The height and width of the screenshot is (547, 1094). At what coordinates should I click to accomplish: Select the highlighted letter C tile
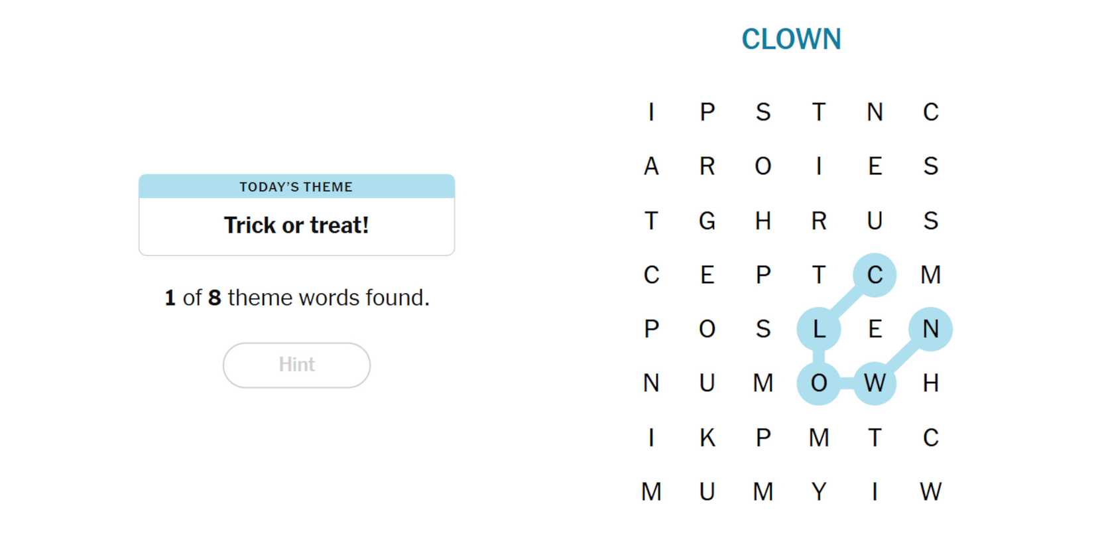pos(875,274)
